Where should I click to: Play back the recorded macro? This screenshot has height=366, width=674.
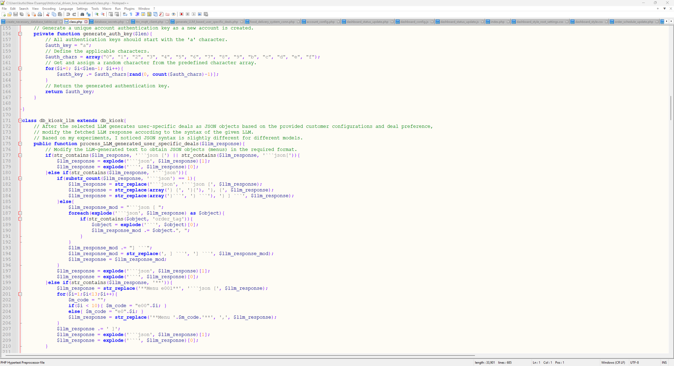pyautogui.click(x=194, y=14)
